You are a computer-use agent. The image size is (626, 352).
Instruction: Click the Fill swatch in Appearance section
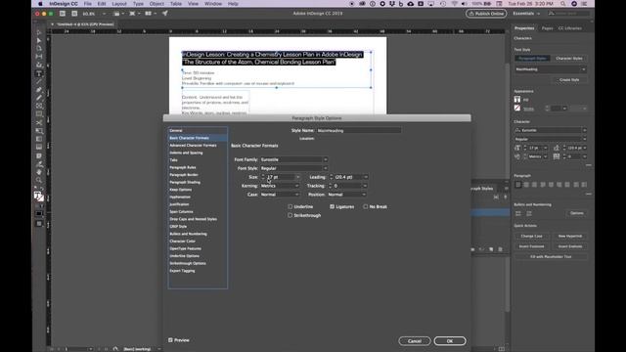[x=517, y=100]
